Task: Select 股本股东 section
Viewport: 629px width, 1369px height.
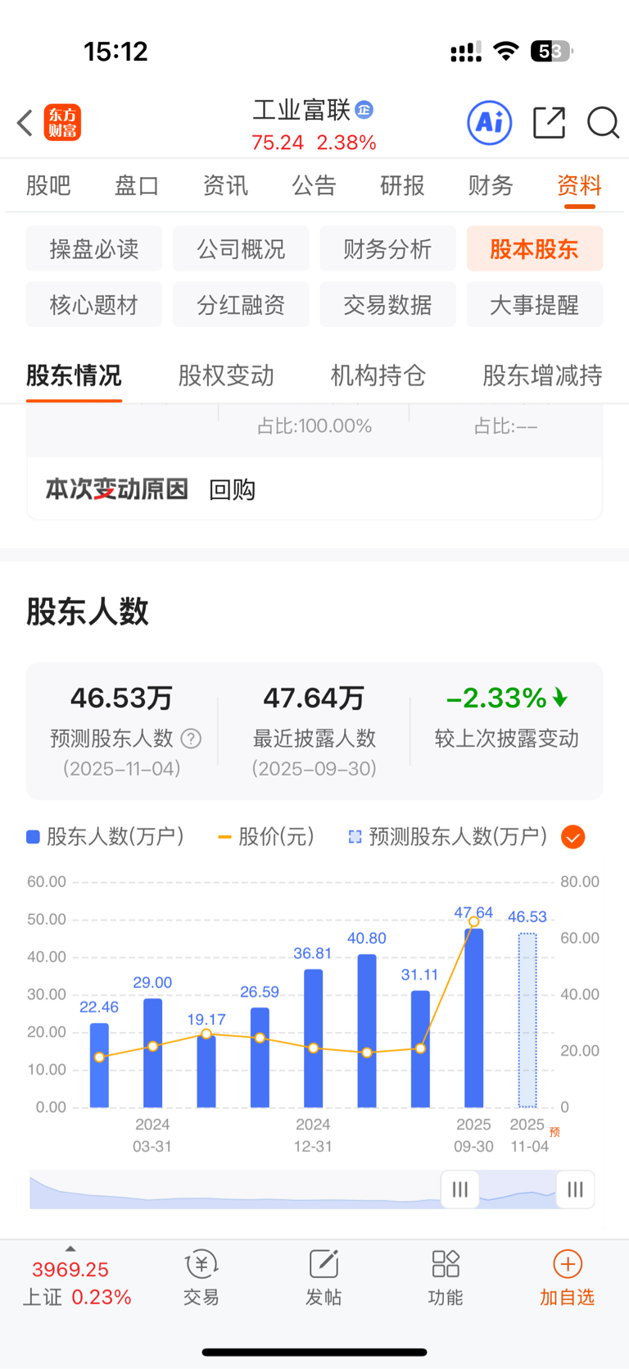Action: pyautogui.click(x=535, y=248)
